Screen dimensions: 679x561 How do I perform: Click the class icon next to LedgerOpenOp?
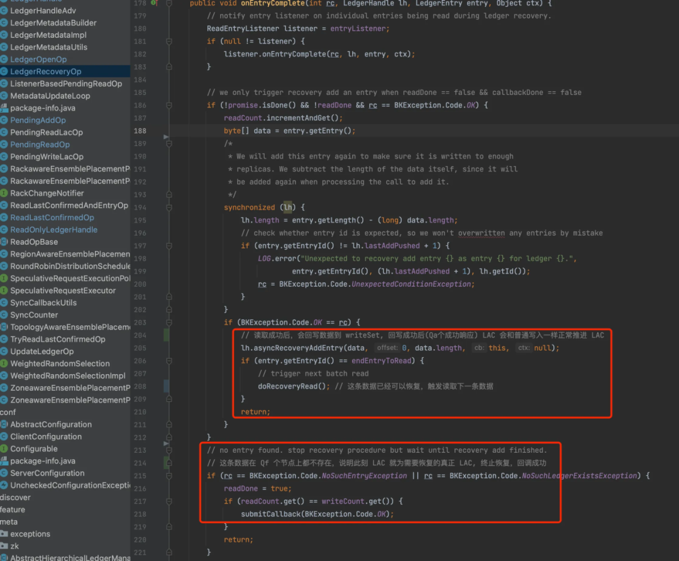coord(4,59)
